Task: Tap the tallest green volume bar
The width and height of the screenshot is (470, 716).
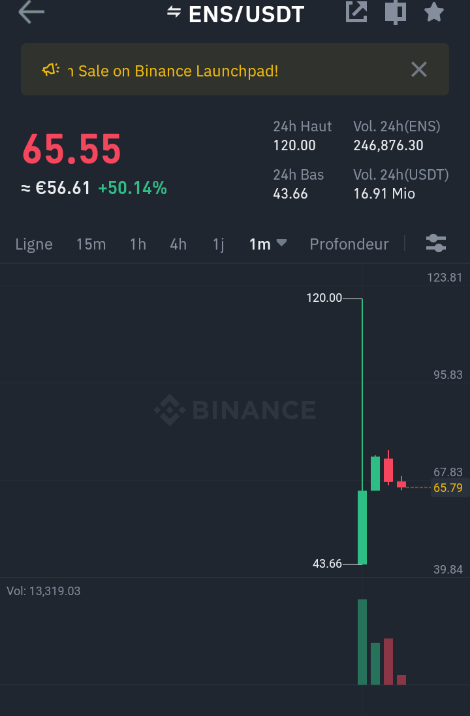Action: click(362, 641)
